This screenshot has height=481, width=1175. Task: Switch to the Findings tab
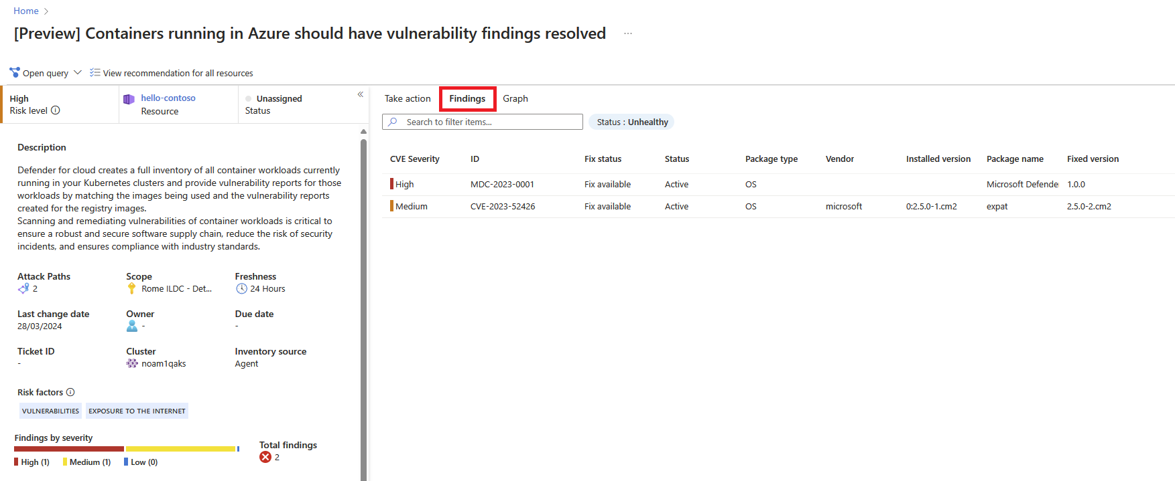click(x=467, y=98)
